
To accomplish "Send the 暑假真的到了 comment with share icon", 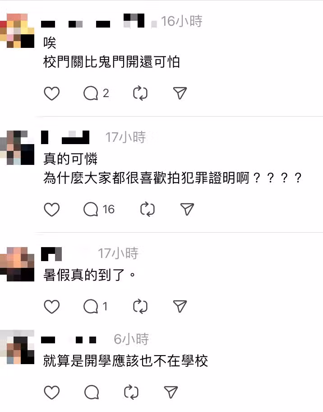I will point(180,306).
